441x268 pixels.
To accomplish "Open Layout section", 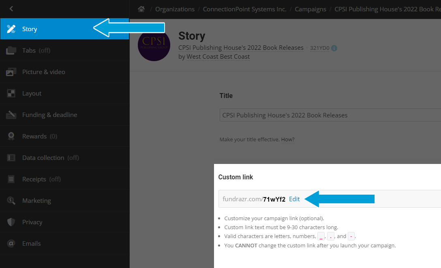I will point(65,93).
